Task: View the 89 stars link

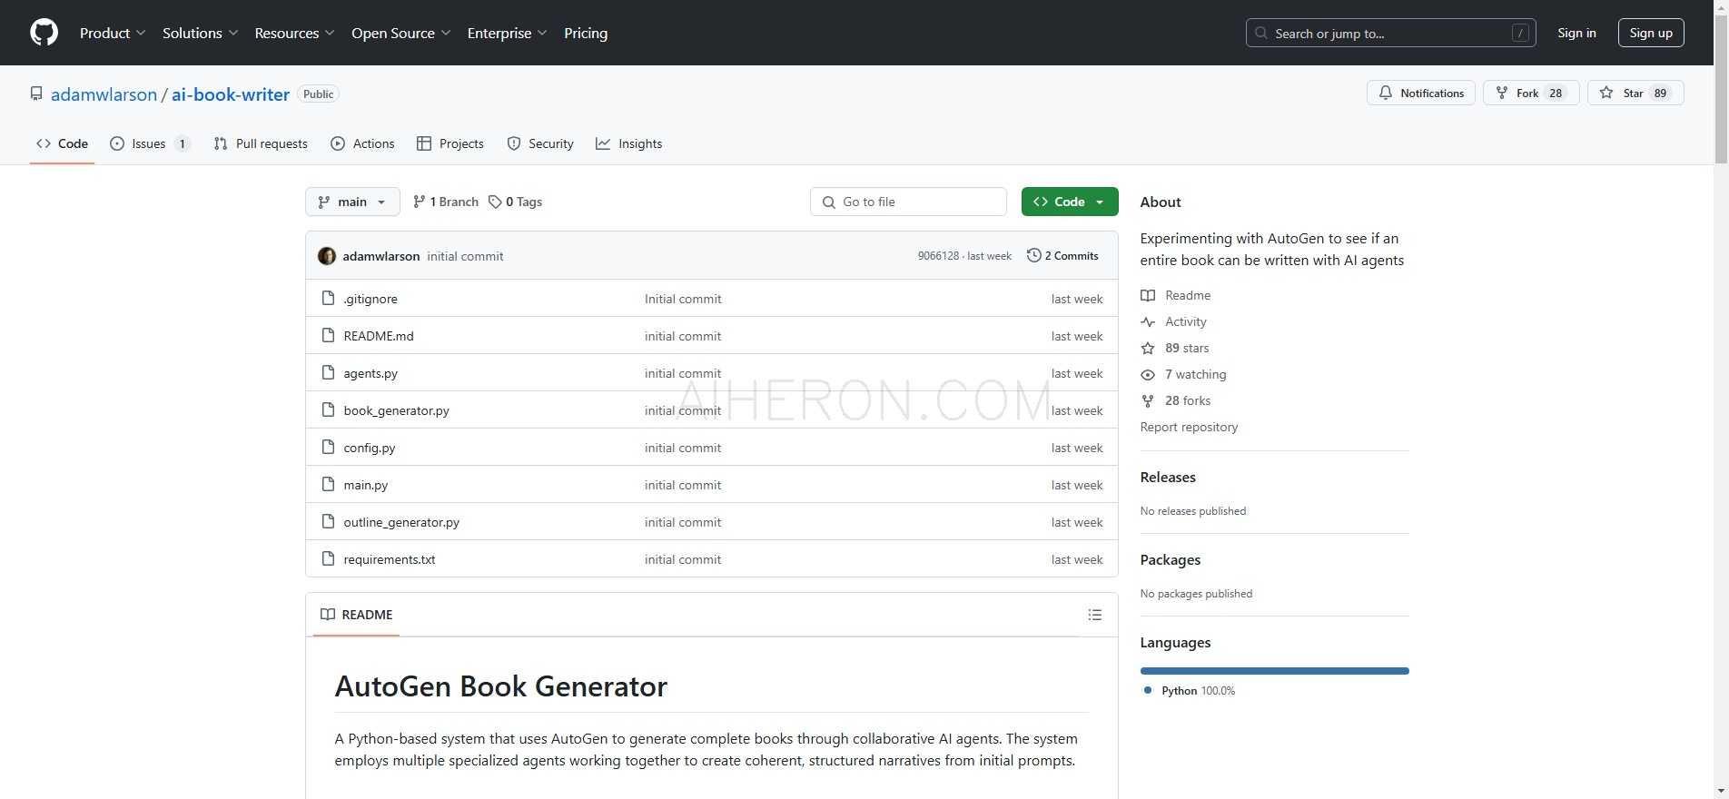Action: pos(1175,348)
